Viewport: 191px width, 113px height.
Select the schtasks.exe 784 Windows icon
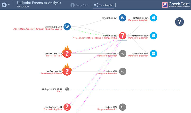click(x=154, y=18)
